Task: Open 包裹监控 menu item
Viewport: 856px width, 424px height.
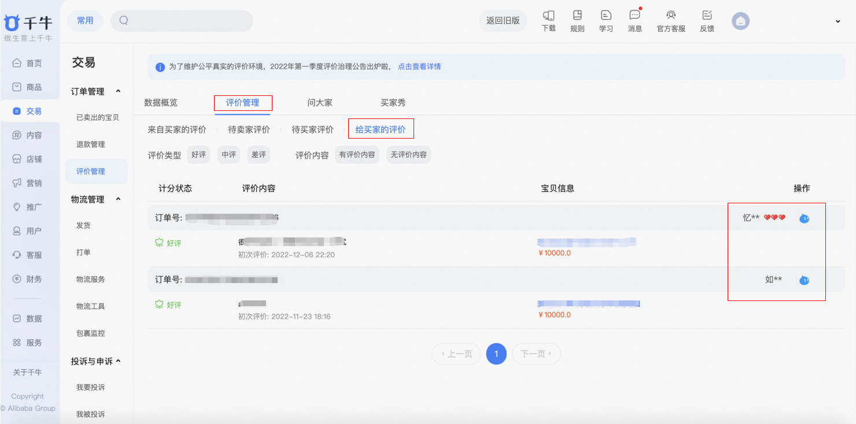Action: pos(91,333)
